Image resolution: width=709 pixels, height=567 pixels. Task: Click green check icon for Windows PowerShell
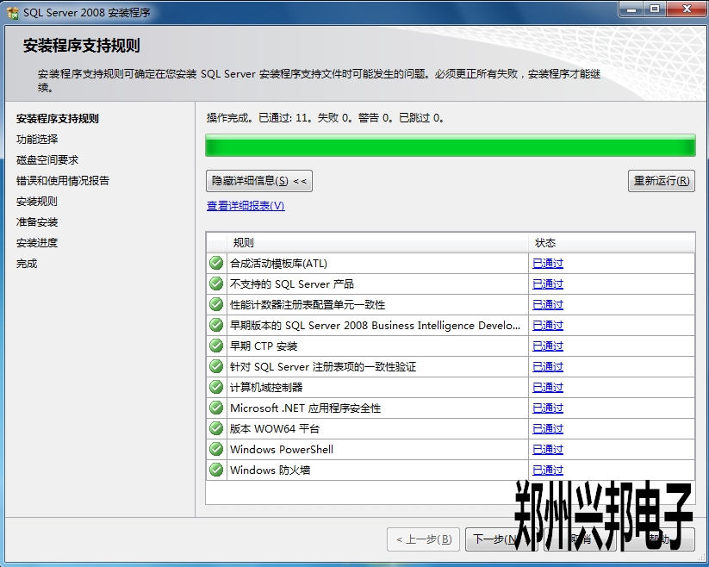pyautogui.click(x=216, y=449)
